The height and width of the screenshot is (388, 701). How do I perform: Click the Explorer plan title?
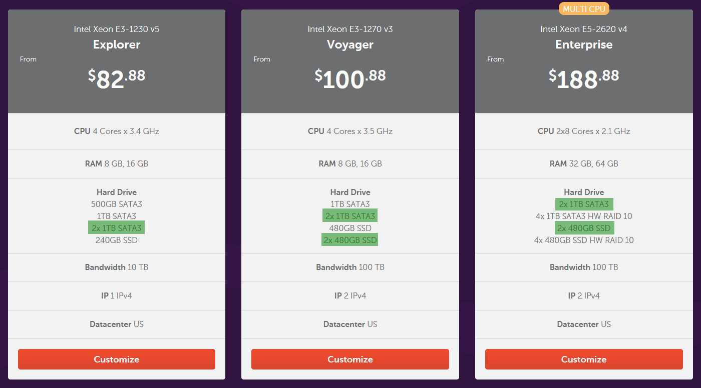(117, 44)
